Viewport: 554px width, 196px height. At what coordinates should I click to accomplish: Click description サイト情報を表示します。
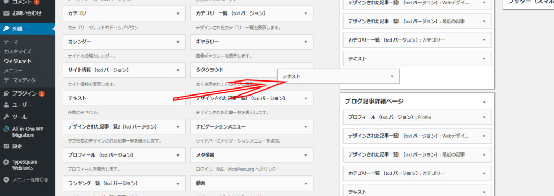click(x=92, y=85)
